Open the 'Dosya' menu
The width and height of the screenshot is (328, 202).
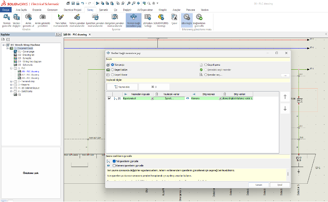[6, 10]
